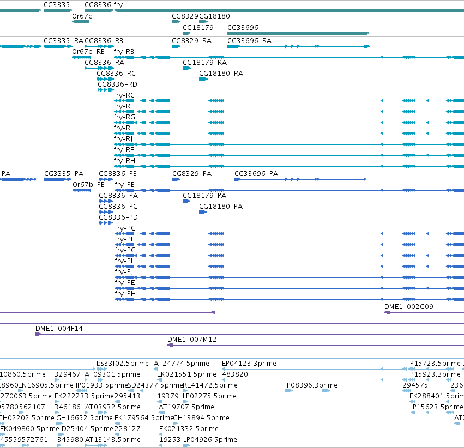The height and width of the screenshot is (448, 464).
Task: Select protein fry-PJ label
Action: (x=124, y=272)
